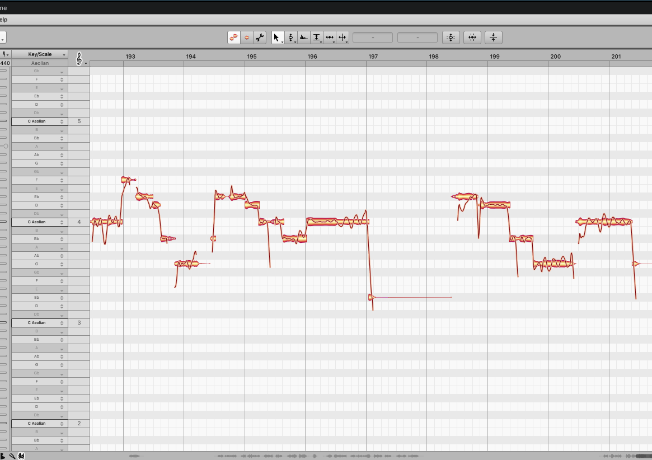Open the Help menu

pos(3,20)
